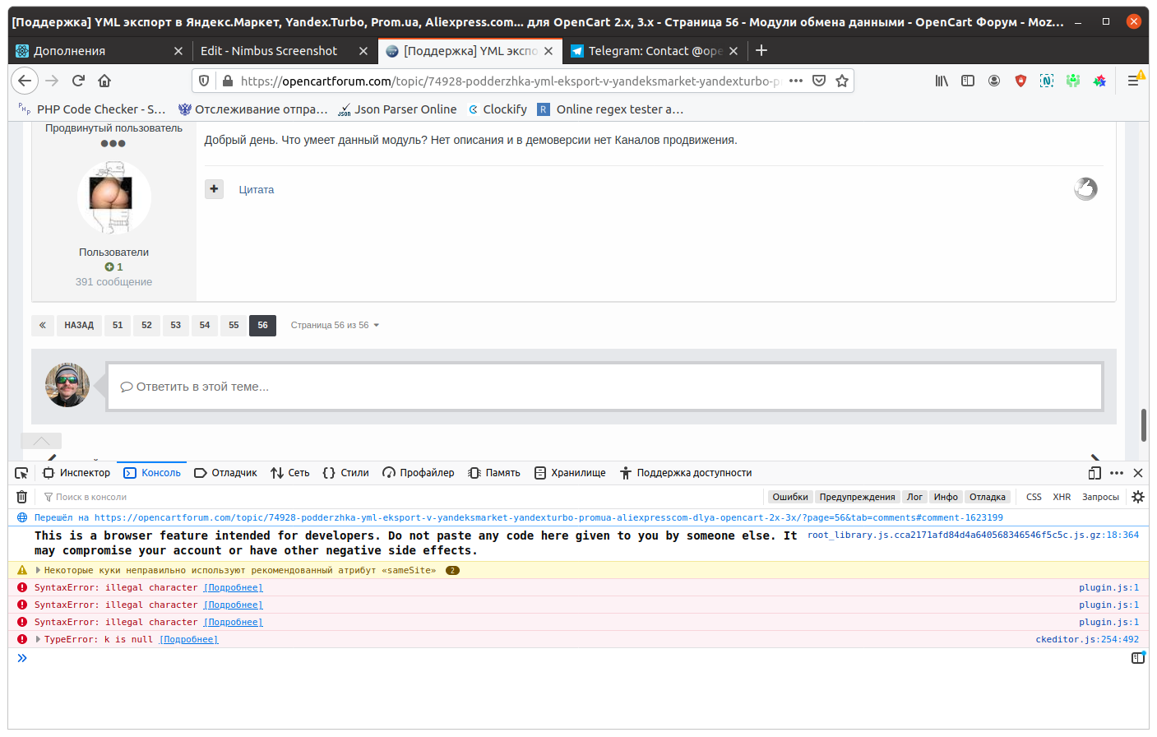The image size is (1157, 737).
Task: Go back to the previous page
Action: [x=25, y=81]
